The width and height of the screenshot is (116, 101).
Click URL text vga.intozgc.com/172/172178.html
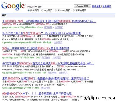coord(18,58)
